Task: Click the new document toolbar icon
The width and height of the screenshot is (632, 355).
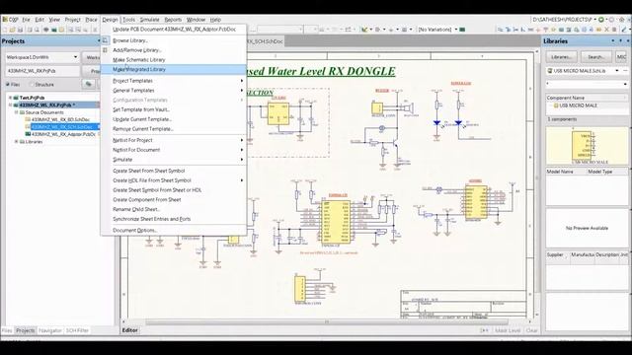Action: click(5, 30)
